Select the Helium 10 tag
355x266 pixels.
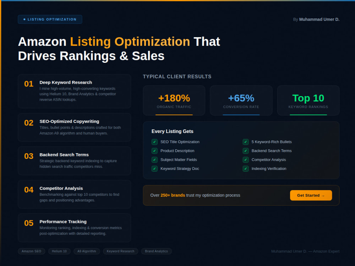click(x=59, y=251)
